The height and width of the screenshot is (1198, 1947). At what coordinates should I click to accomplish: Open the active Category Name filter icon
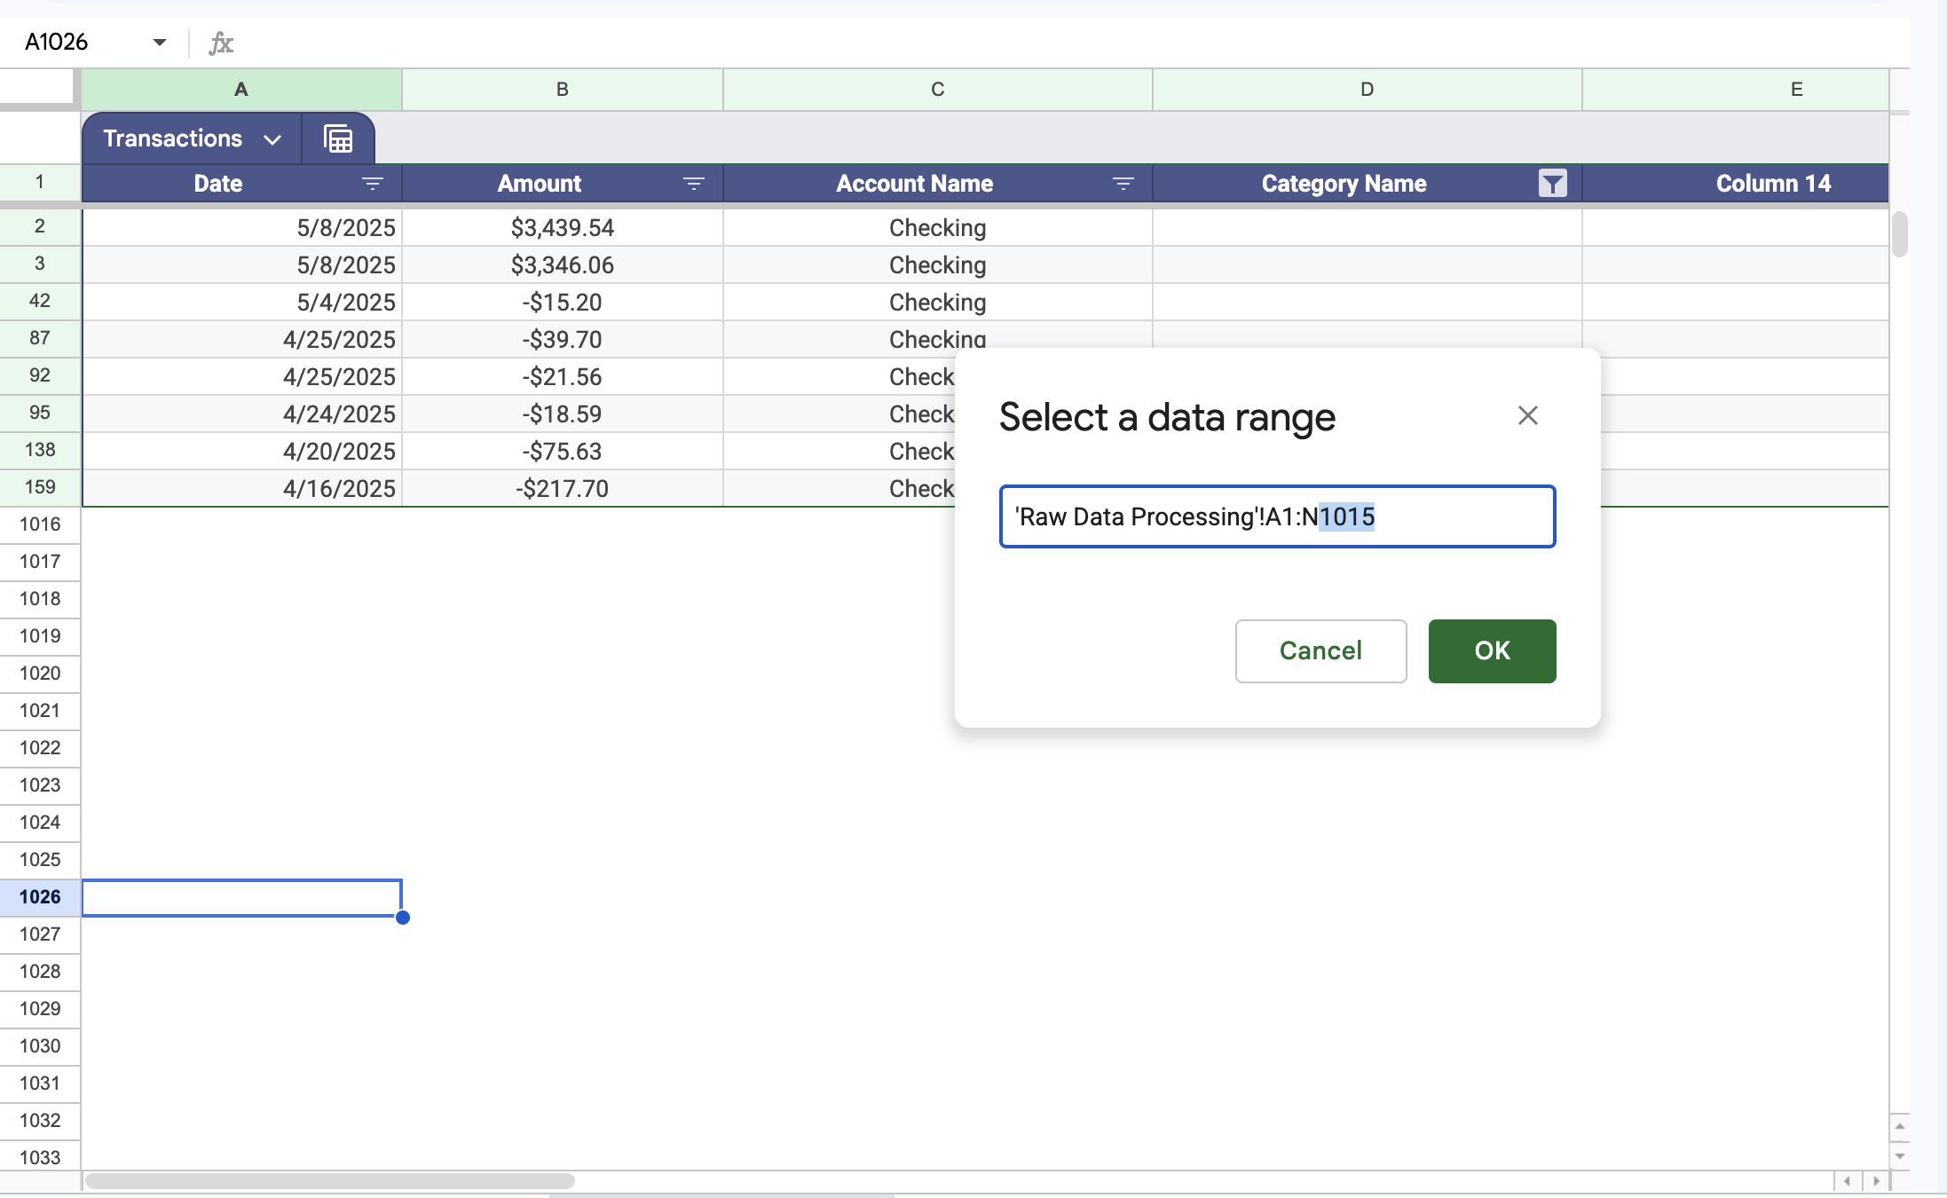[1552, 184]
